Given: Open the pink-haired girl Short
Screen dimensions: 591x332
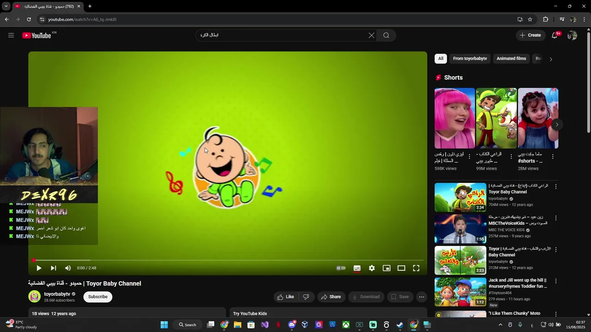Looking at the screenshot, I should (x=455, y=118).
